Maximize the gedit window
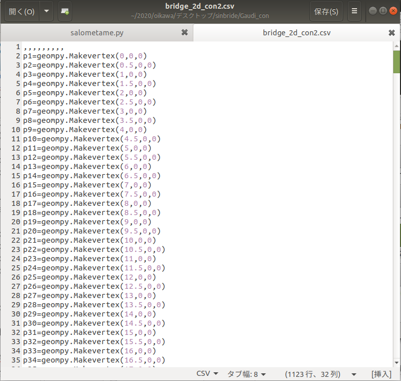Screen dimensions: 401x381 tap(383, 11)
